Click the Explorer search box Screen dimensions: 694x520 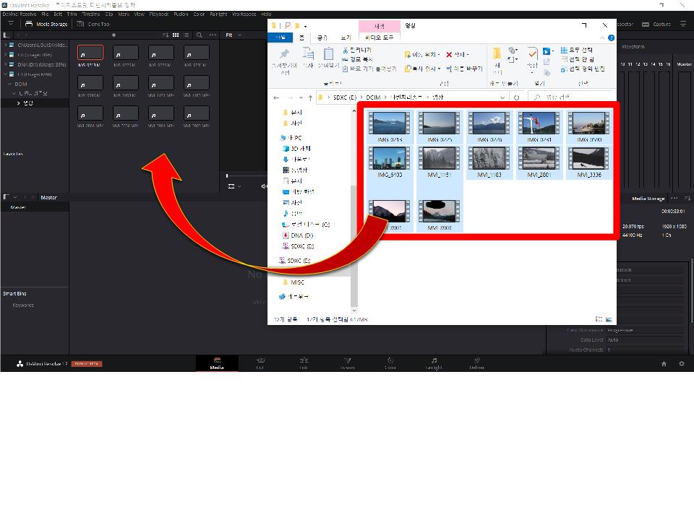click(x=571, y=97)
